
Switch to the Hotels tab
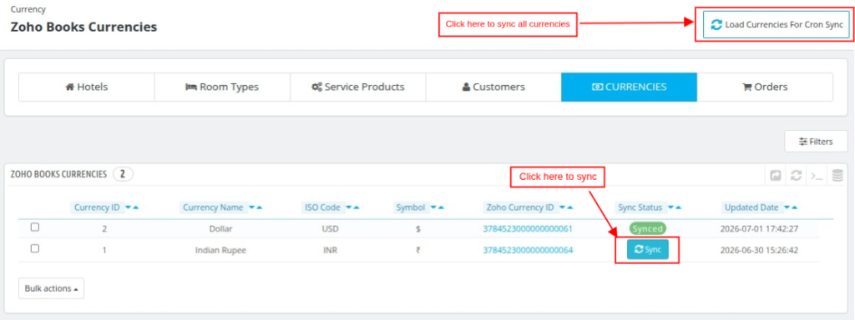coord(87,87)
